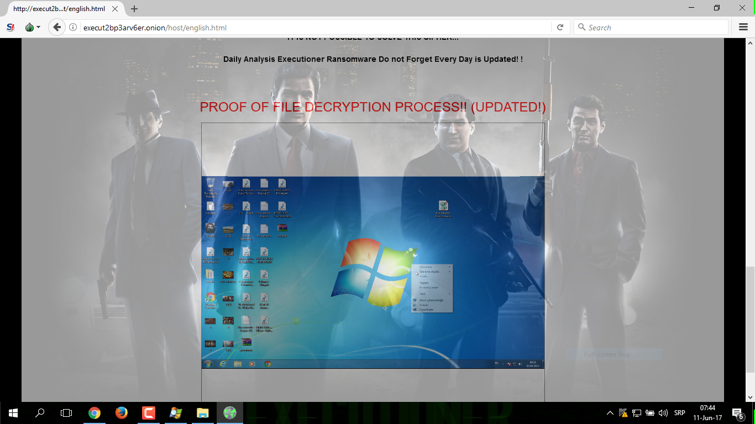The height and width of the screenshot is (424, 755).
Task: Click the line "Daily Analysis Executioner Ransomware Do not Forget..."
Action: [x=373, y=59]
